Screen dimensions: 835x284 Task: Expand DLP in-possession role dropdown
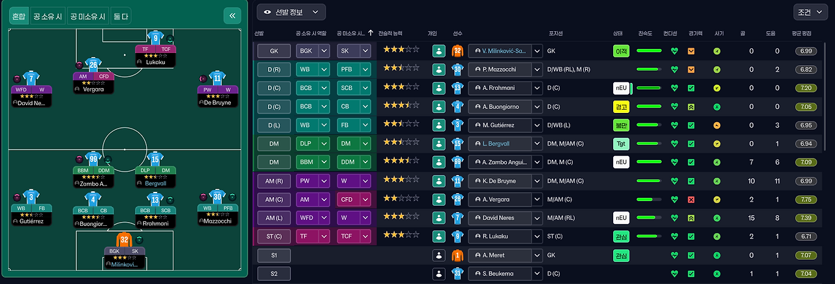tap(324, 143)
